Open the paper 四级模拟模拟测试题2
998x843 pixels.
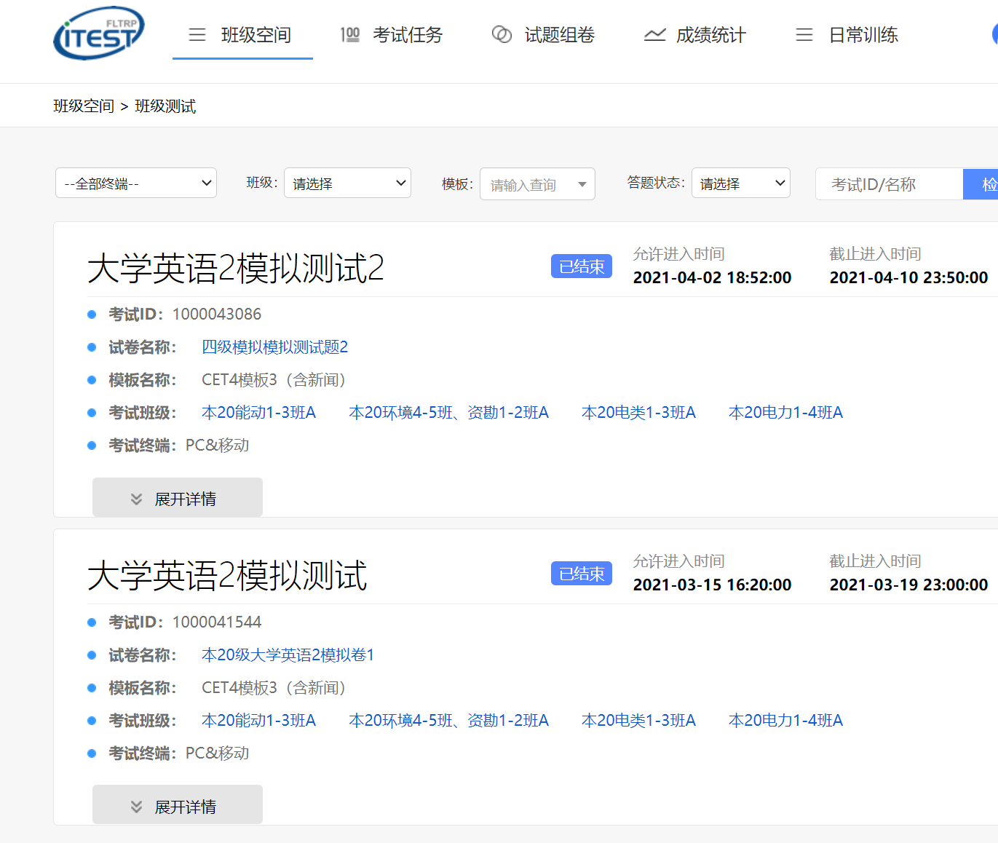pos(274,347)
